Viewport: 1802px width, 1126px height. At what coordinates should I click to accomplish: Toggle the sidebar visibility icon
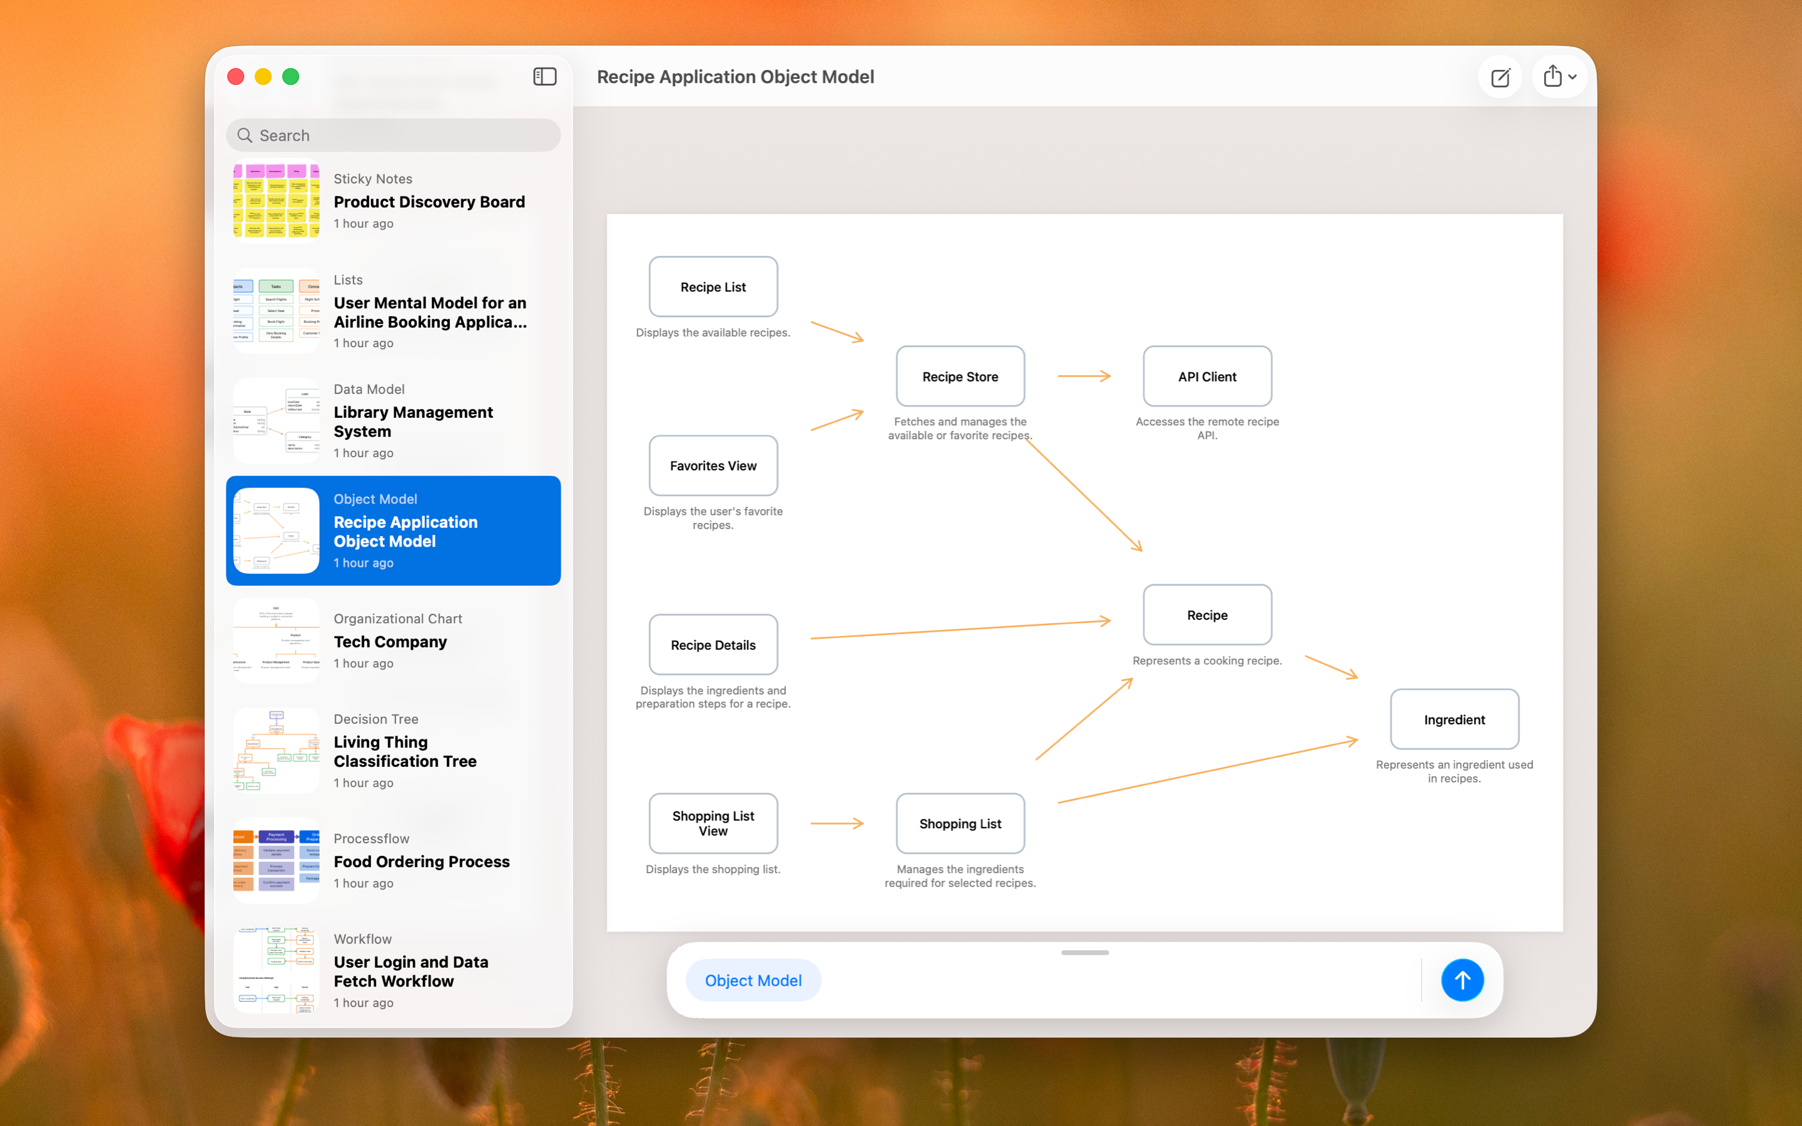tap(544, 77)
